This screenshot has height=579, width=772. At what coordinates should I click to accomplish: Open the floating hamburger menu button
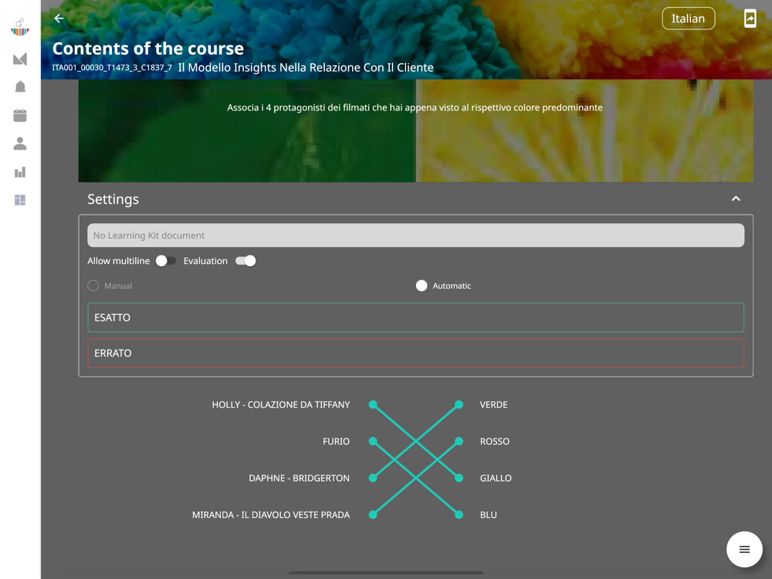(x=744, y=550)
